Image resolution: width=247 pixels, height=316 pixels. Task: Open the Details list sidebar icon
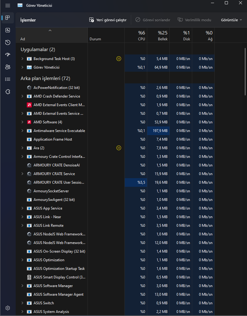8,79
